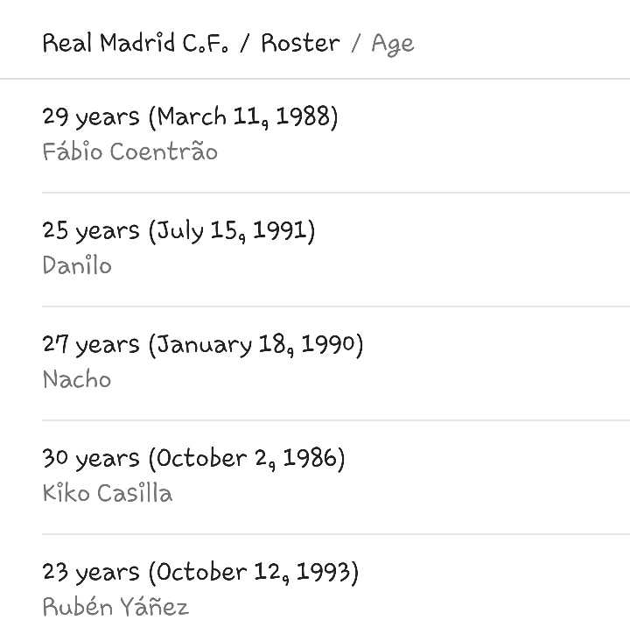Open Fábio Coentrão player name
Screen dimensions: 630x634
(x=129, y=151)
